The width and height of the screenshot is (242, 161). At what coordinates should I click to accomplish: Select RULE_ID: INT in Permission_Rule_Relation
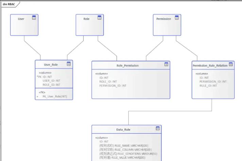click(x=209, y=86)
